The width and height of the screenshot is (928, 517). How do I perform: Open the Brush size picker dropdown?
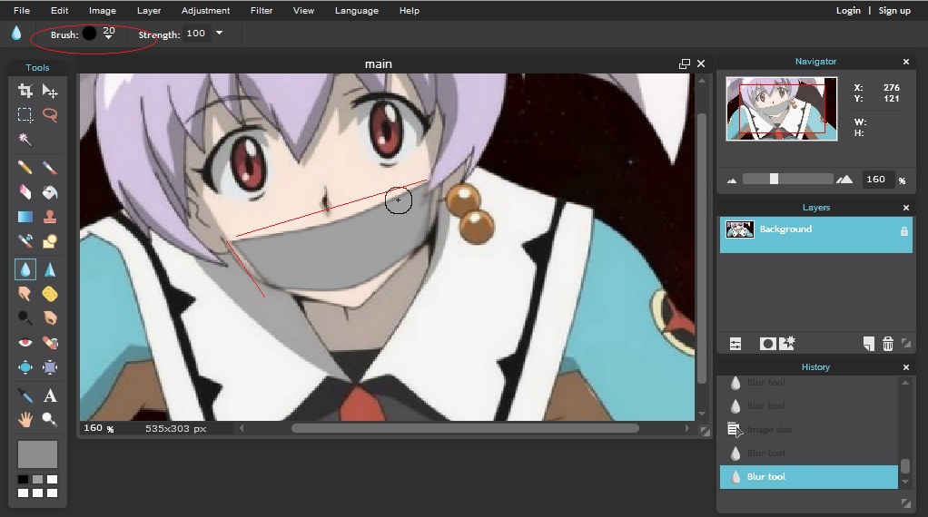point(108,36)
